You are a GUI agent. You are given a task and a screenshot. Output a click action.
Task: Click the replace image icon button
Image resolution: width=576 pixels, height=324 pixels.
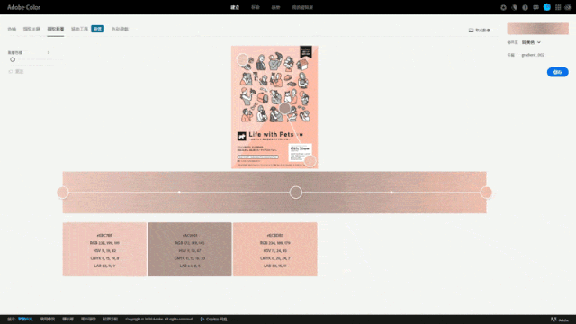(x=479, y=30)
